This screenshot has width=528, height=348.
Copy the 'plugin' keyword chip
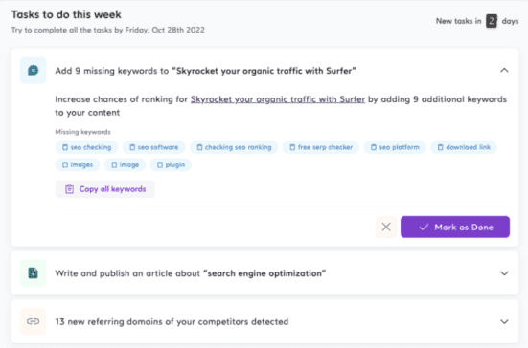pos(171,165)
